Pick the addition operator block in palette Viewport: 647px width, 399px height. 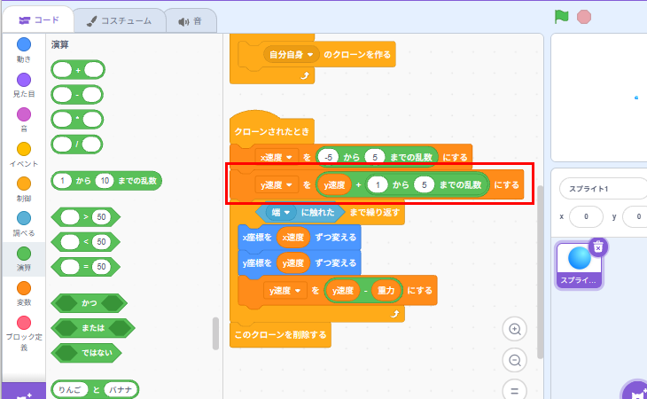point(78,70)
